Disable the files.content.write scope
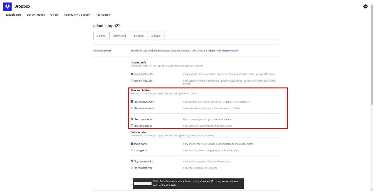Image resolution: width=376 pixels, height=194 pixels. point(132,119)
